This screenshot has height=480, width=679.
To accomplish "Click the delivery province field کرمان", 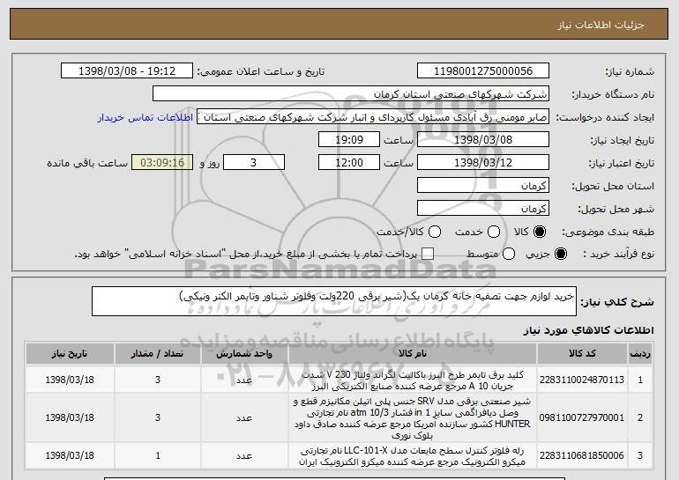I will tap(483, 186).
